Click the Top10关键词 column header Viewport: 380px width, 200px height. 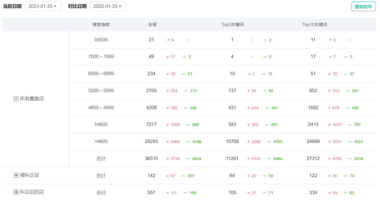[x=315, y=25]
